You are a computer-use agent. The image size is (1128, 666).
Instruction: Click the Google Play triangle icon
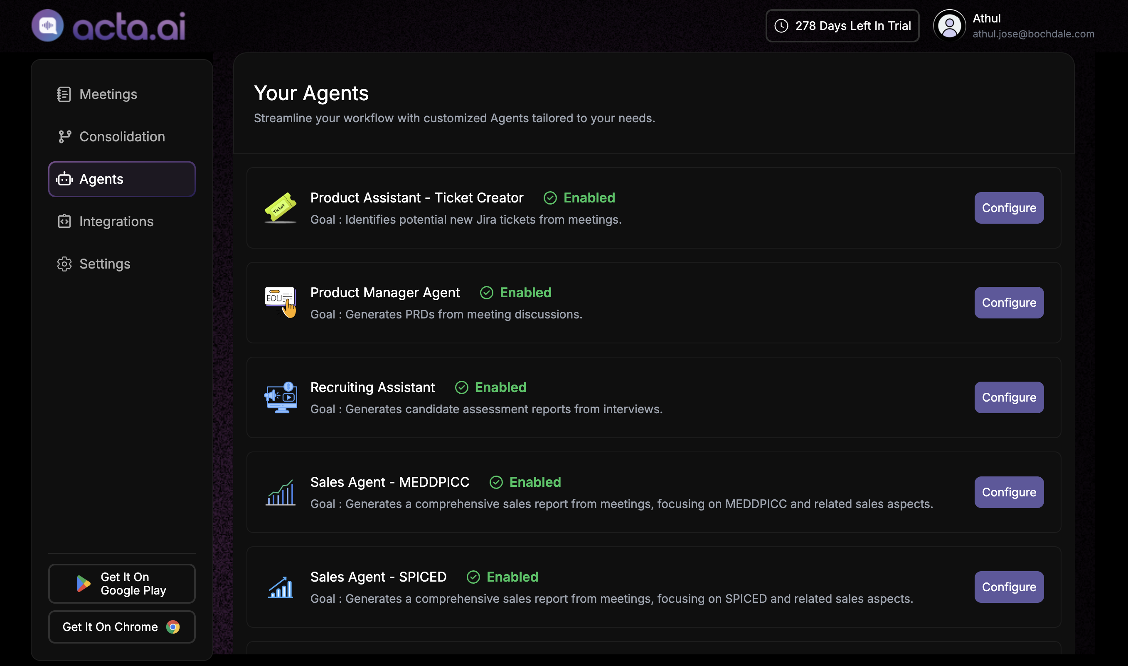coord(84,583)
